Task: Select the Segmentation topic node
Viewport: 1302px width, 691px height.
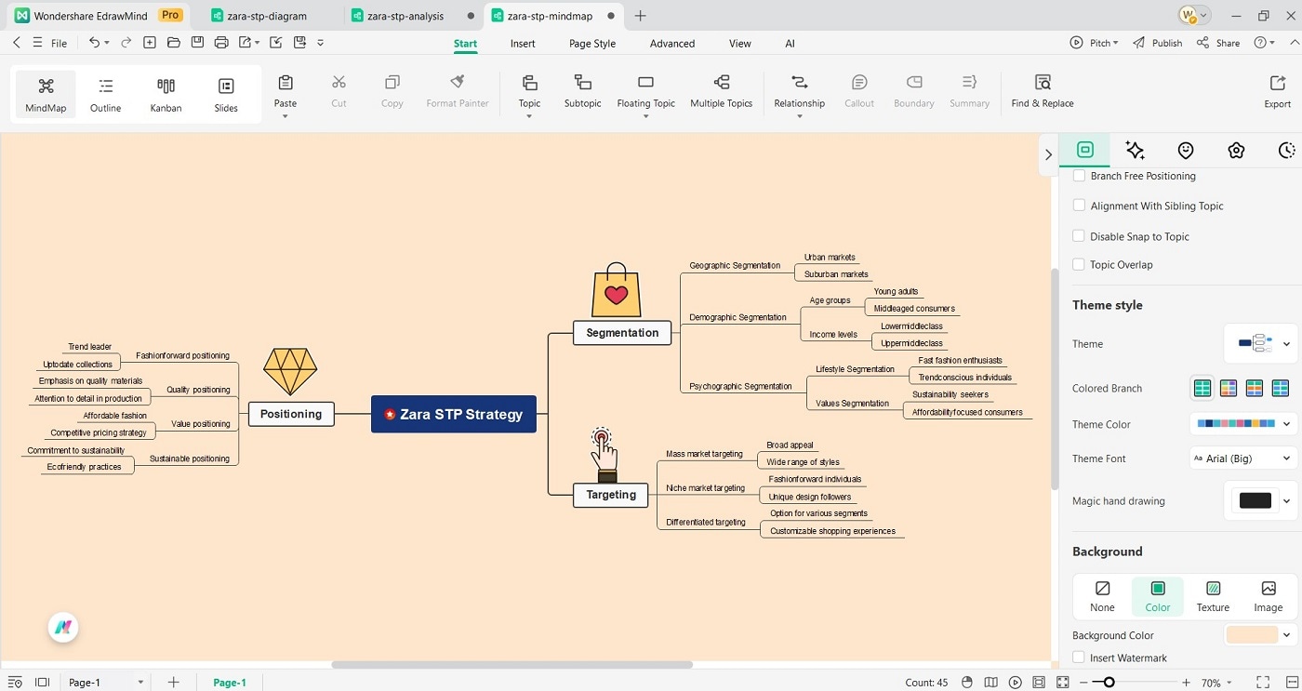Action: click(622, 333)
